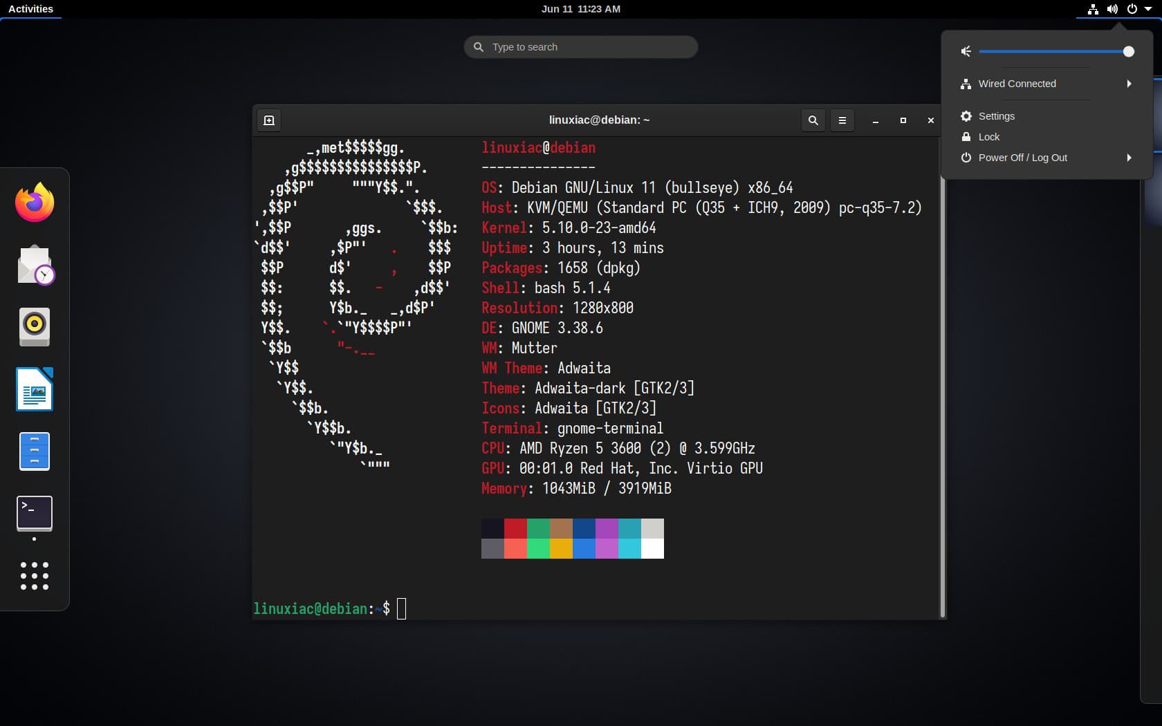Screen dimensions: 1162x726
Task: Activate the terminal search icon
Action: 813,120
